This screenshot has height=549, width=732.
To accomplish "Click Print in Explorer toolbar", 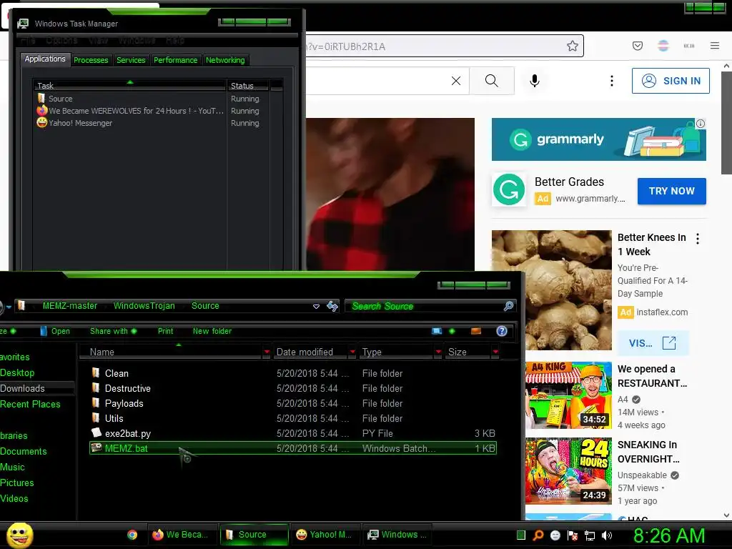I will pyautogui.click(x=165, y=331).
